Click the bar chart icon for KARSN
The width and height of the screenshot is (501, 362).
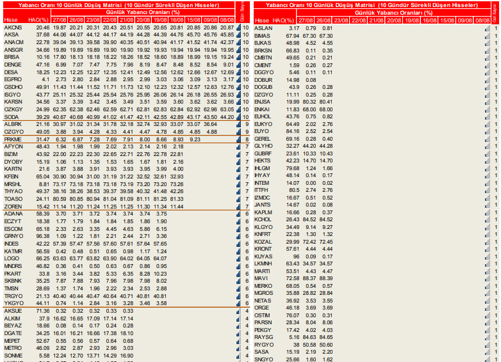(238, 102)
